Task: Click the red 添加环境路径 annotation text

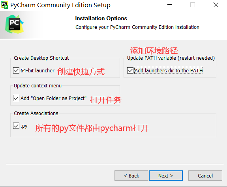Action: click(154, 51)
